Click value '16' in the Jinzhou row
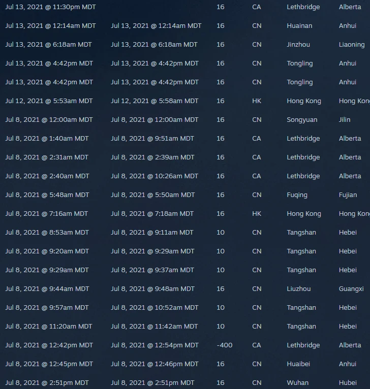Screen dimensions: 370x389 [221, 45]
